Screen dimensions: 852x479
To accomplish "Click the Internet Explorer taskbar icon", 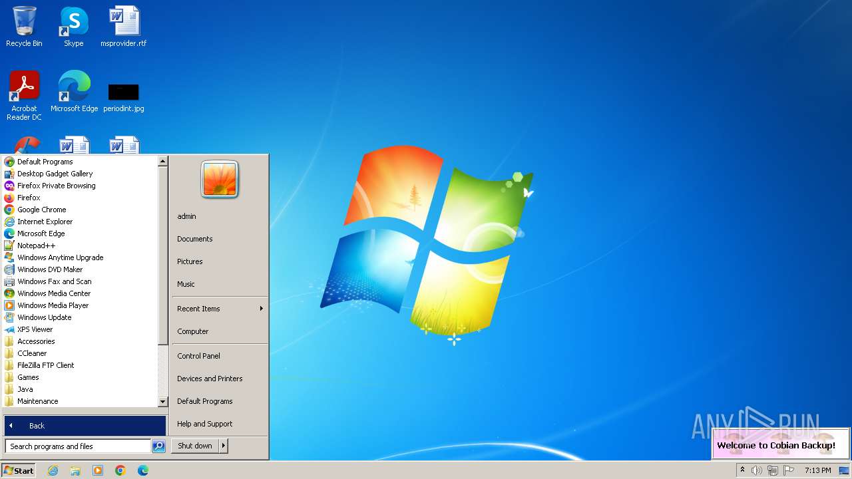I will (x=53, y=470).
